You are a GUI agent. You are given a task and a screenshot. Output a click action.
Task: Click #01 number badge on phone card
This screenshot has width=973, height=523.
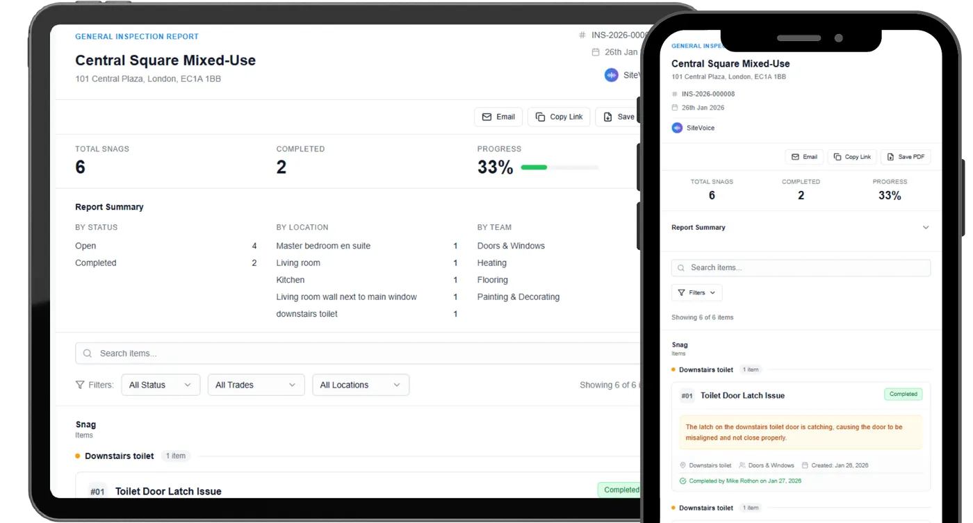click(687, 396)
